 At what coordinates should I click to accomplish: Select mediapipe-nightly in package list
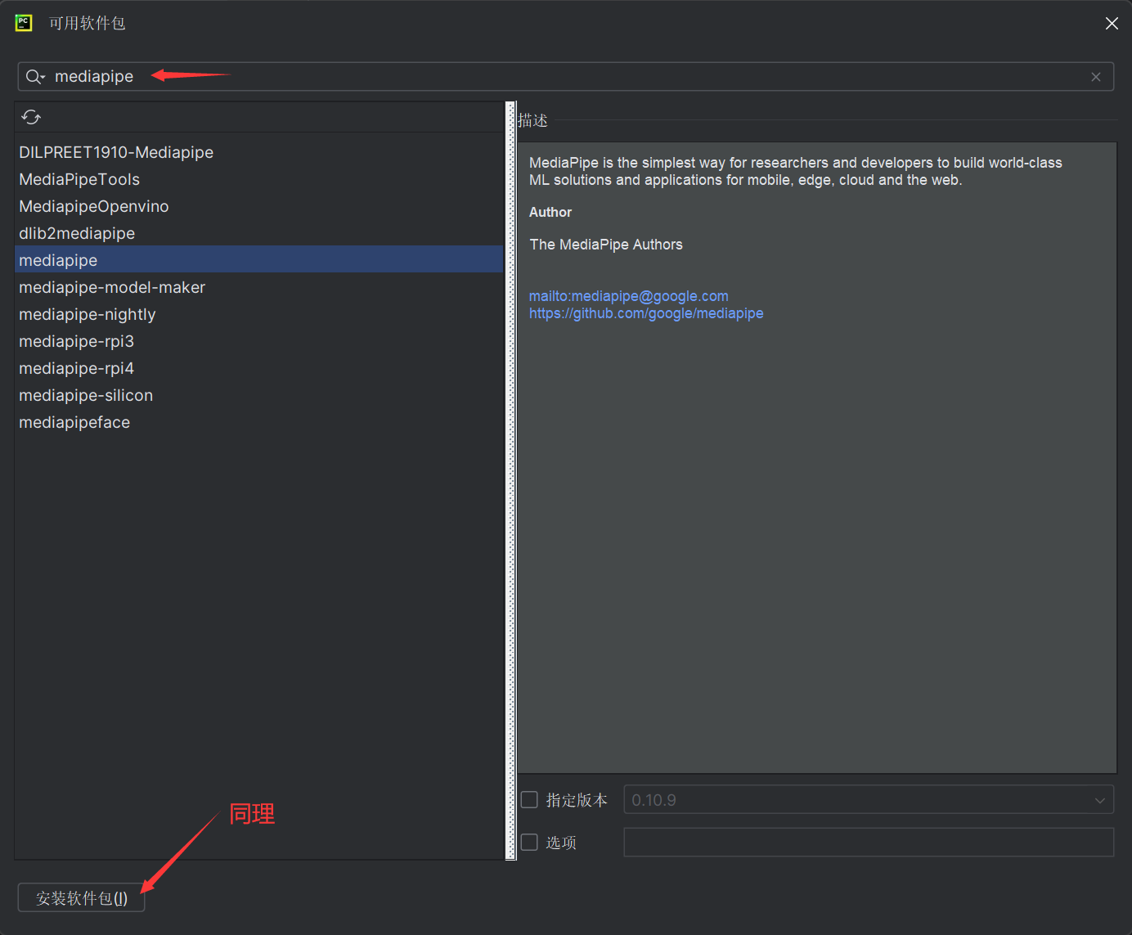pyautogui.click(x=88, y=315)
